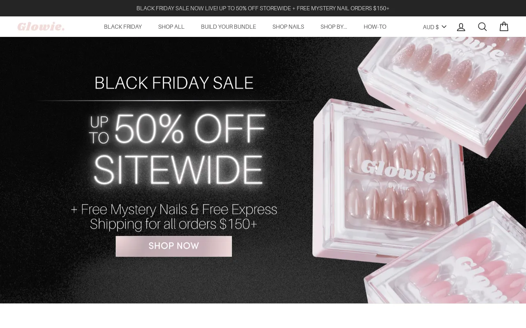Open the BLACK FRIDAY menu item
Image resolution: width=526 pixels, height=328 pixels.
point(123,27)
